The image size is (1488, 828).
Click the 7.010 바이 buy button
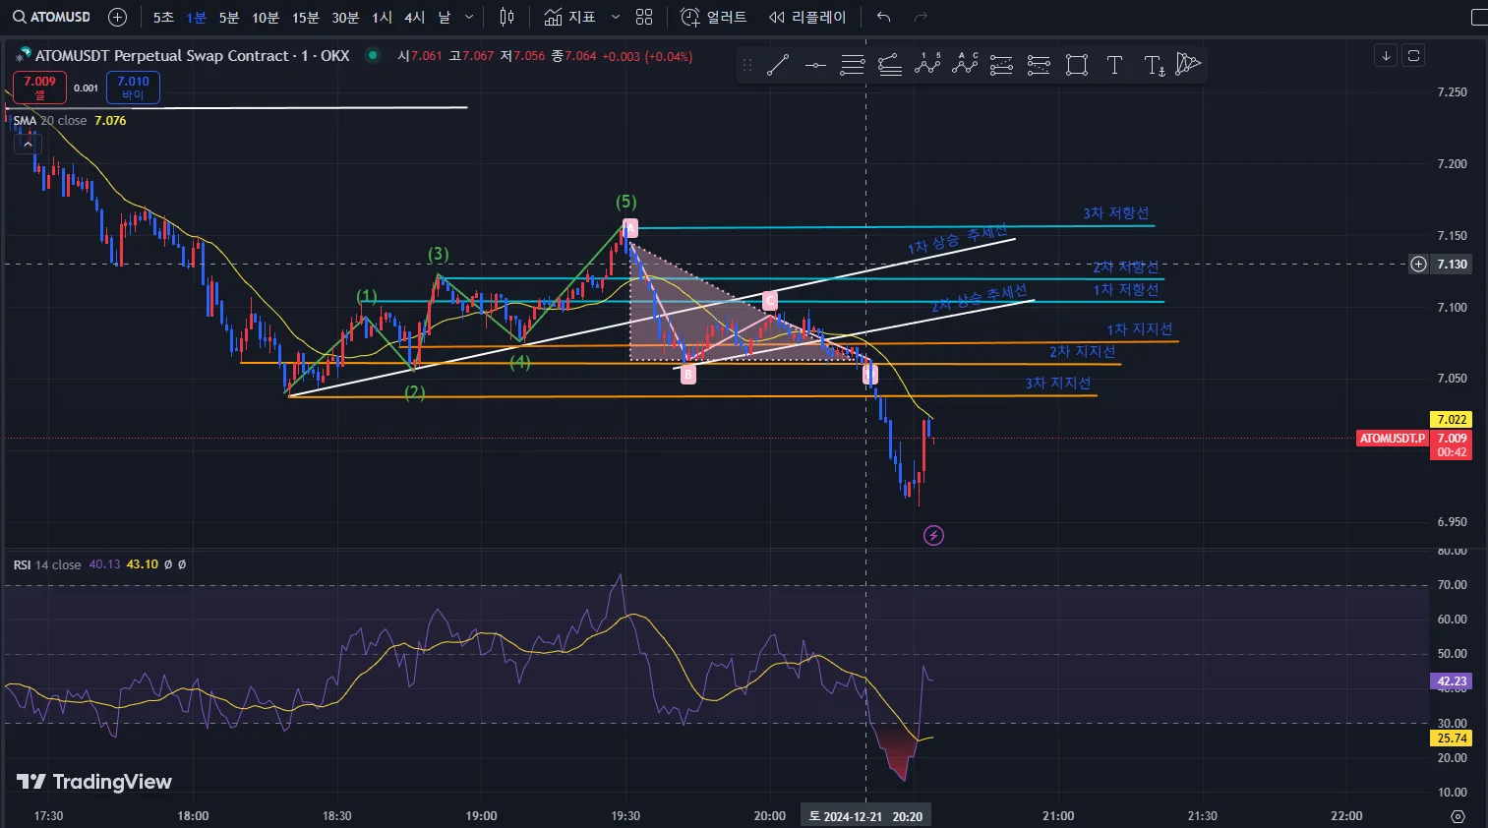click(x=133, y=88)
